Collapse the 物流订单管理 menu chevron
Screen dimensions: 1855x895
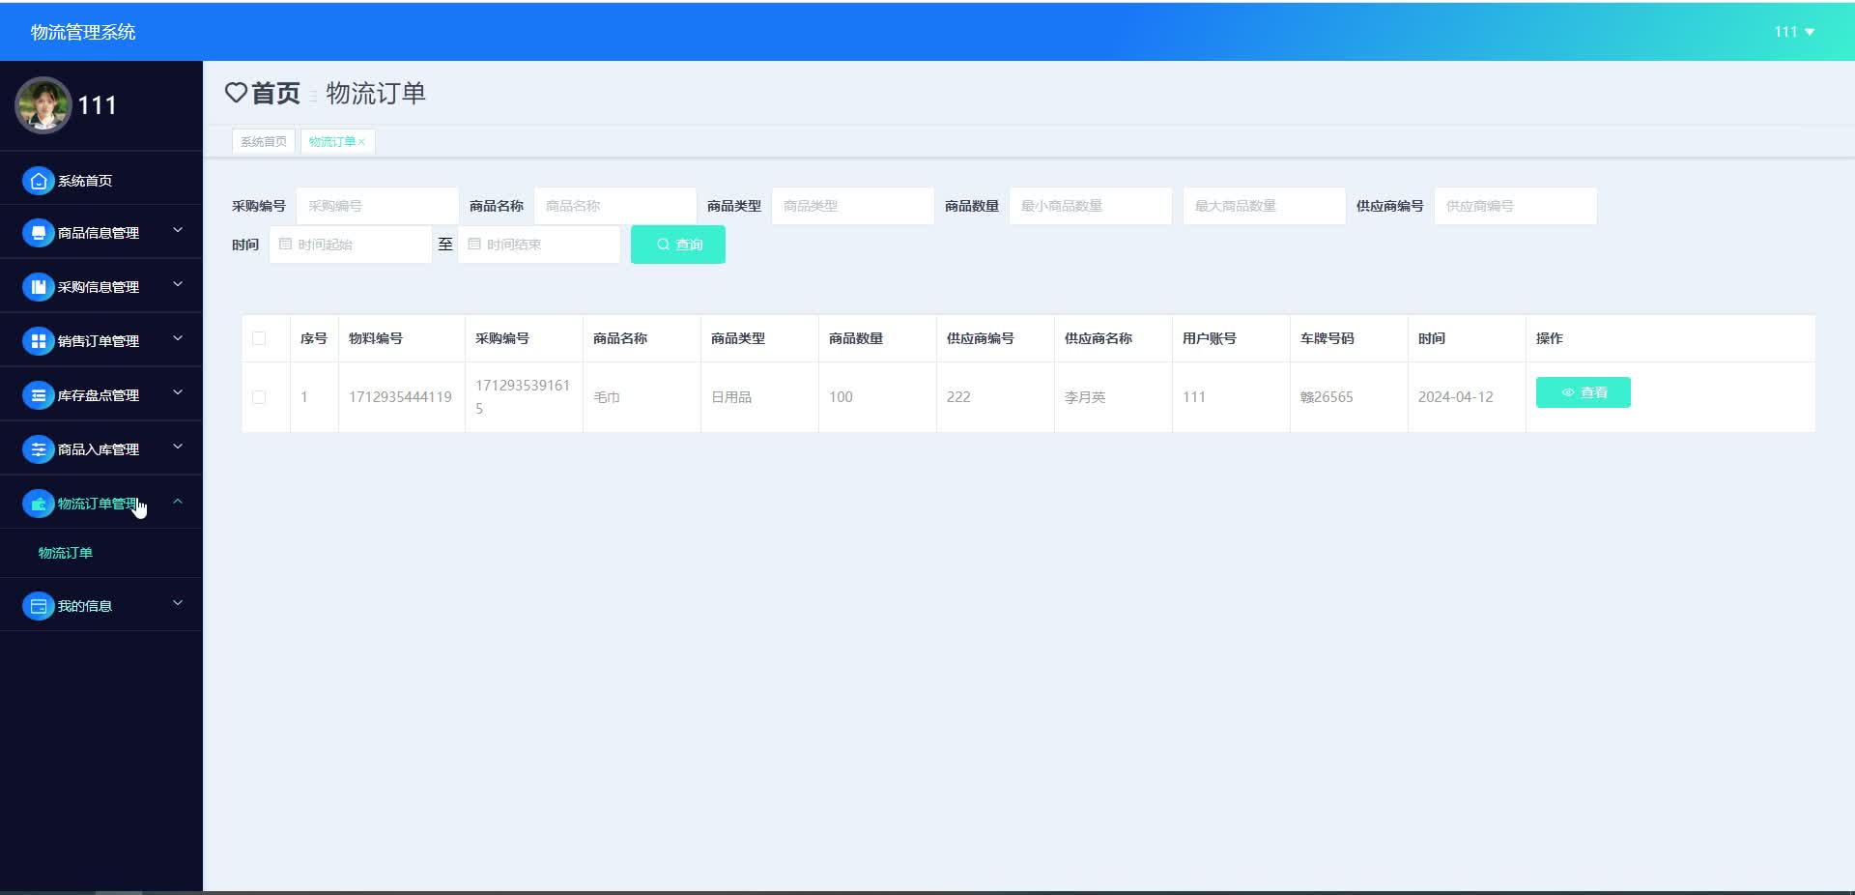[x=178, y=501]
